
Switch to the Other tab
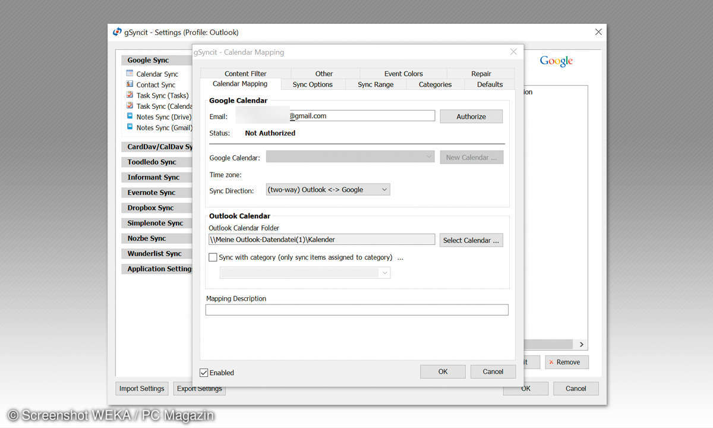[x=324, y=74]
